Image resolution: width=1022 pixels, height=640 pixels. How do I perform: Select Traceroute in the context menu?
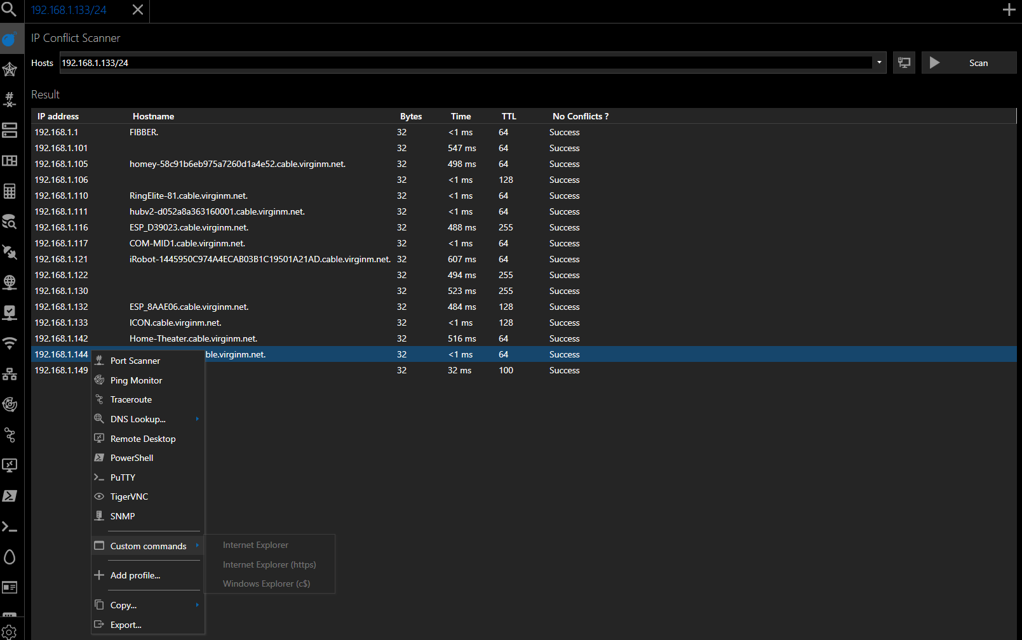pos(131,399)
